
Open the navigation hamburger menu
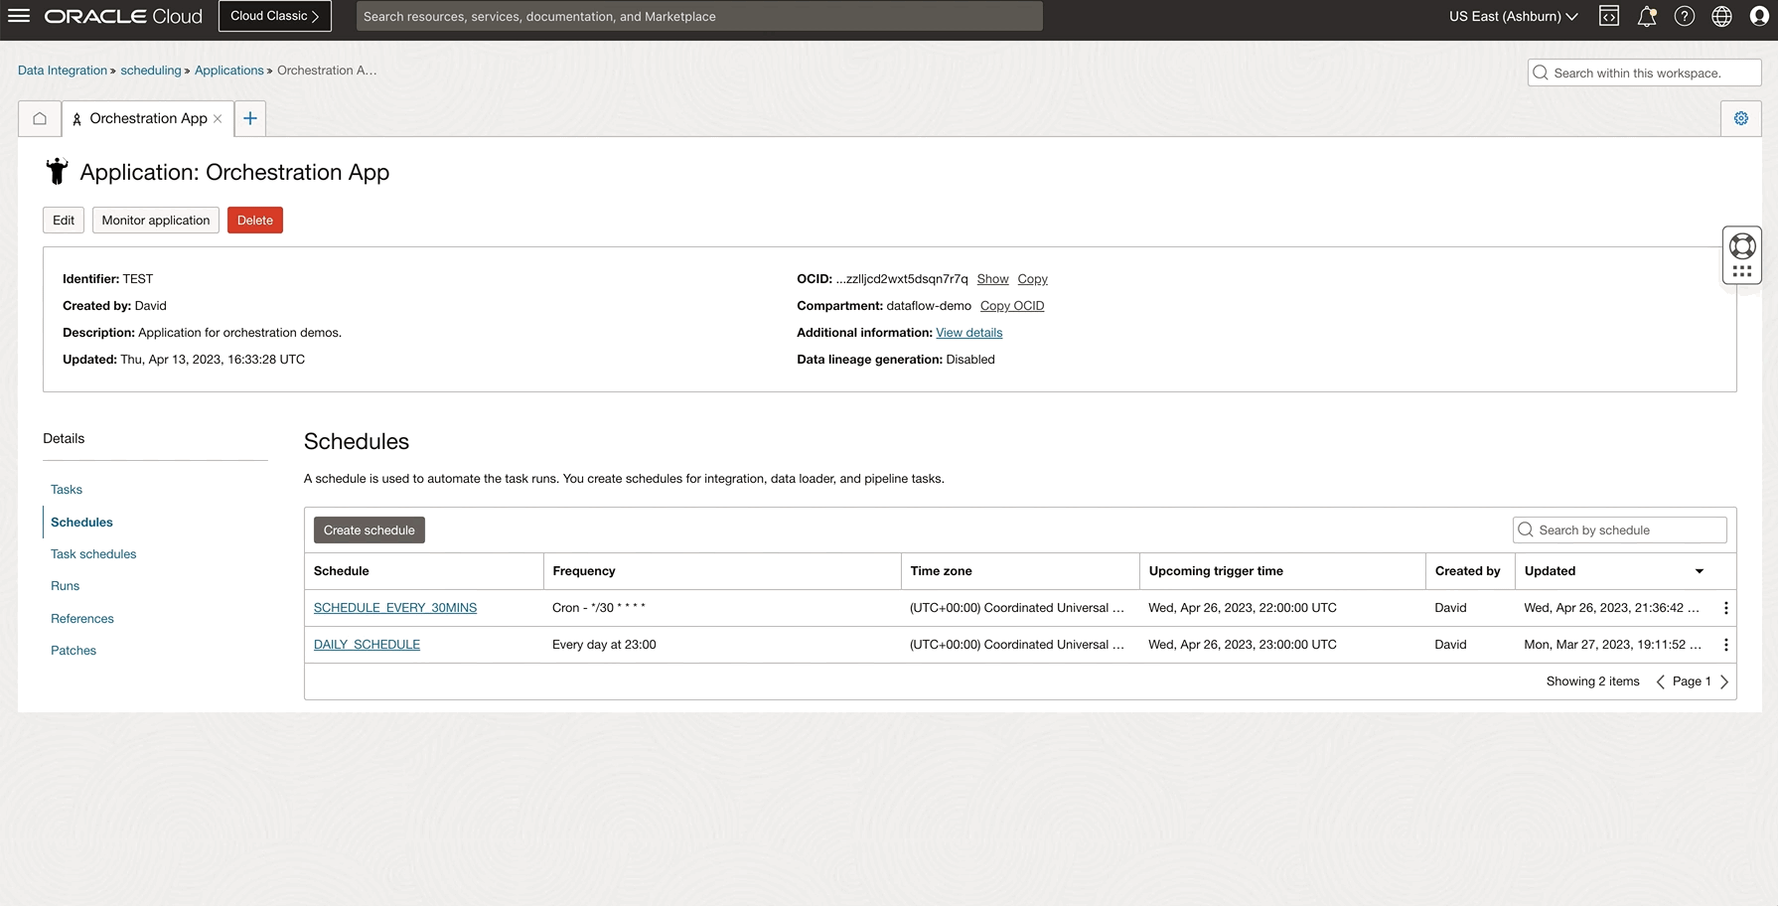click(x=18, y=16)
